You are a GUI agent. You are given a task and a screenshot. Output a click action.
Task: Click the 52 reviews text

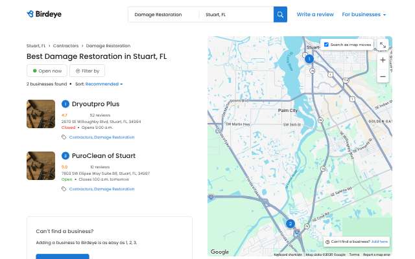(100, 115)
